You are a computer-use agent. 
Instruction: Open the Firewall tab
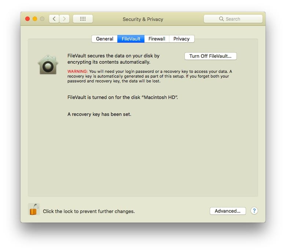157,39
